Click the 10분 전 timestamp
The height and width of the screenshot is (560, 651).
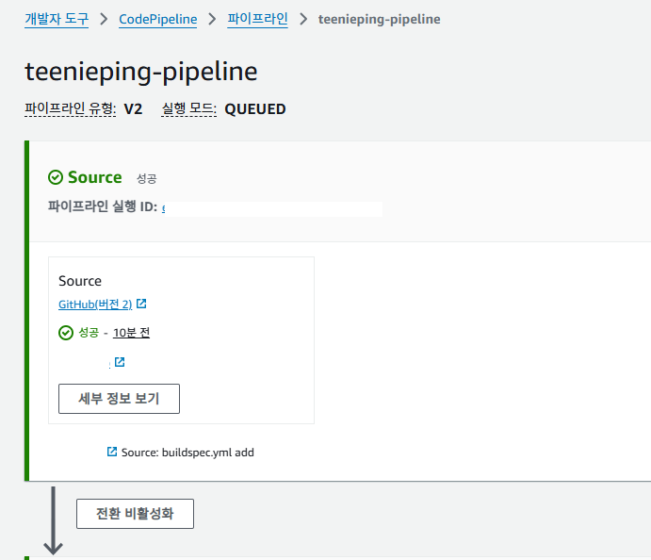pyautogui.click(x=131, y=333)
